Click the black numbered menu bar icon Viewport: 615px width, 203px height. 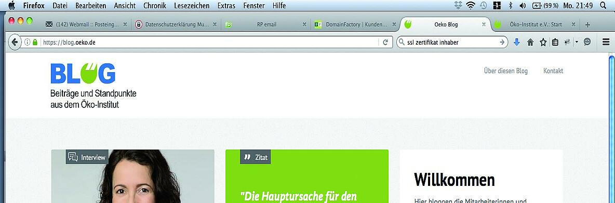pyautogui.click(x=497, y=6)
